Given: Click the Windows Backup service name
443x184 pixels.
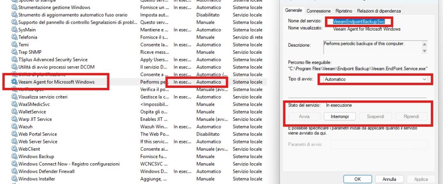Looking at the screenshot, I should [36, 156].
